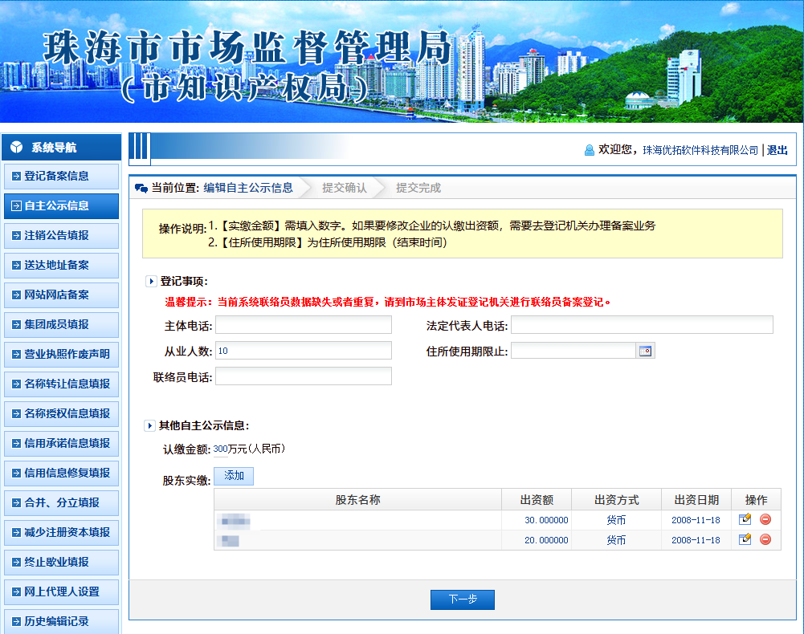The height and width of the screenshot is (634, 804).
Task: Click the 当前位置 chat bubble icon
Action: click(x=141, y=189)
